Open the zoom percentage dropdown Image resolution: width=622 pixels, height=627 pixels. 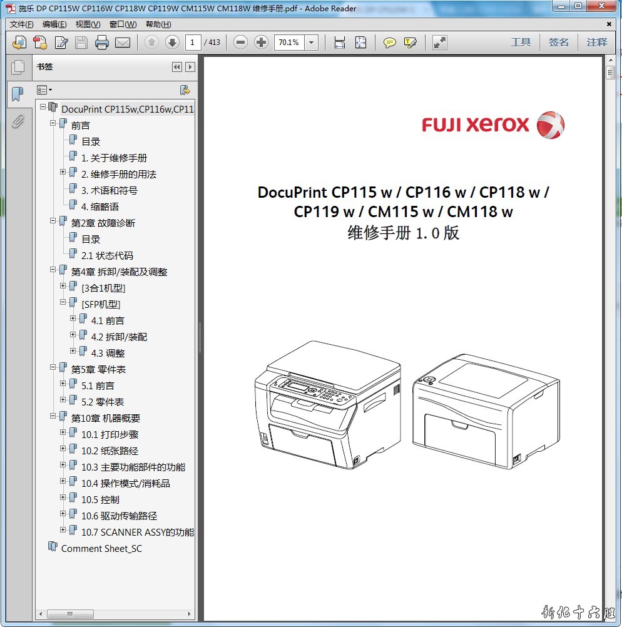(x=312, y=43)
